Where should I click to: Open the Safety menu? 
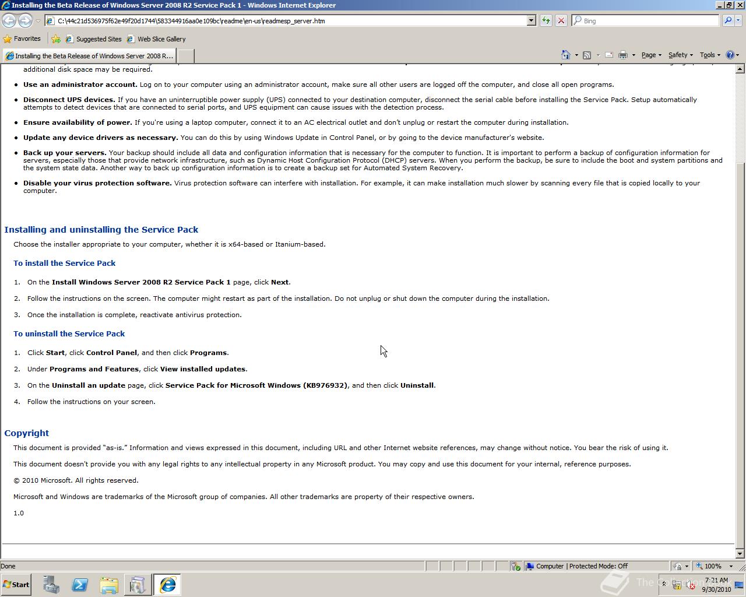click(680, 55)
